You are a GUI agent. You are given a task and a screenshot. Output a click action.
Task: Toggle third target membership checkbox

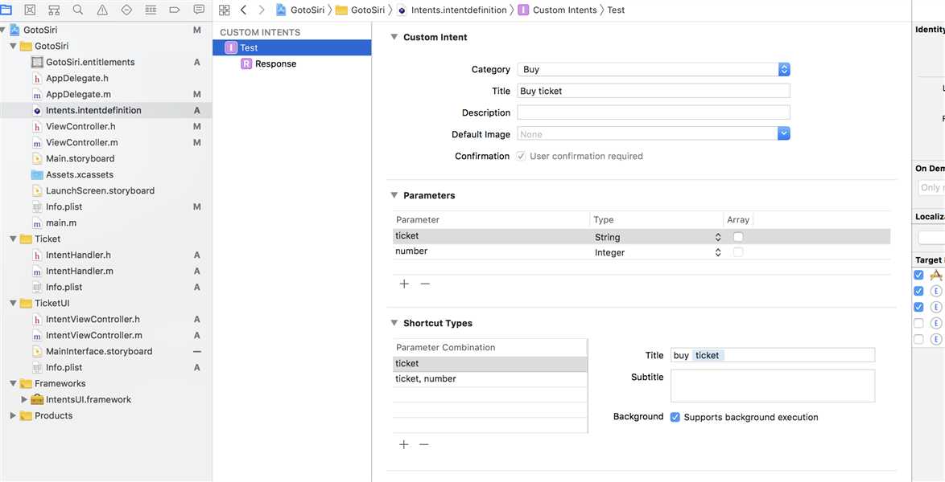(x=918, y=307)
